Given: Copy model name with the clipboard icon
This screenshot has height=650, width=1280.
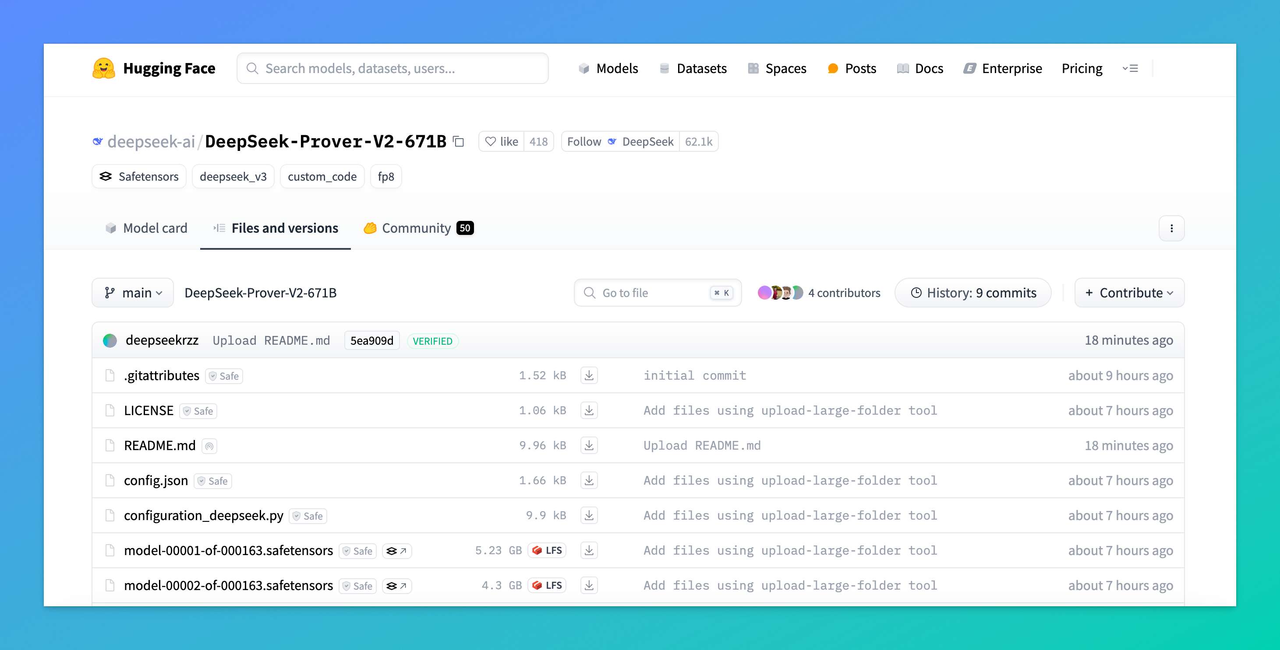Looking at the screenshot, I should [459, 142].
